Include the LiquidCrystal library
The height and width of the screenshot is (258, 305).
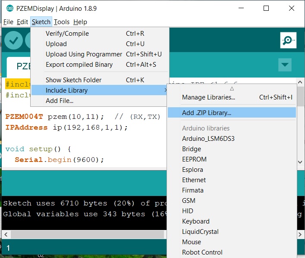(x=232, y=232)
